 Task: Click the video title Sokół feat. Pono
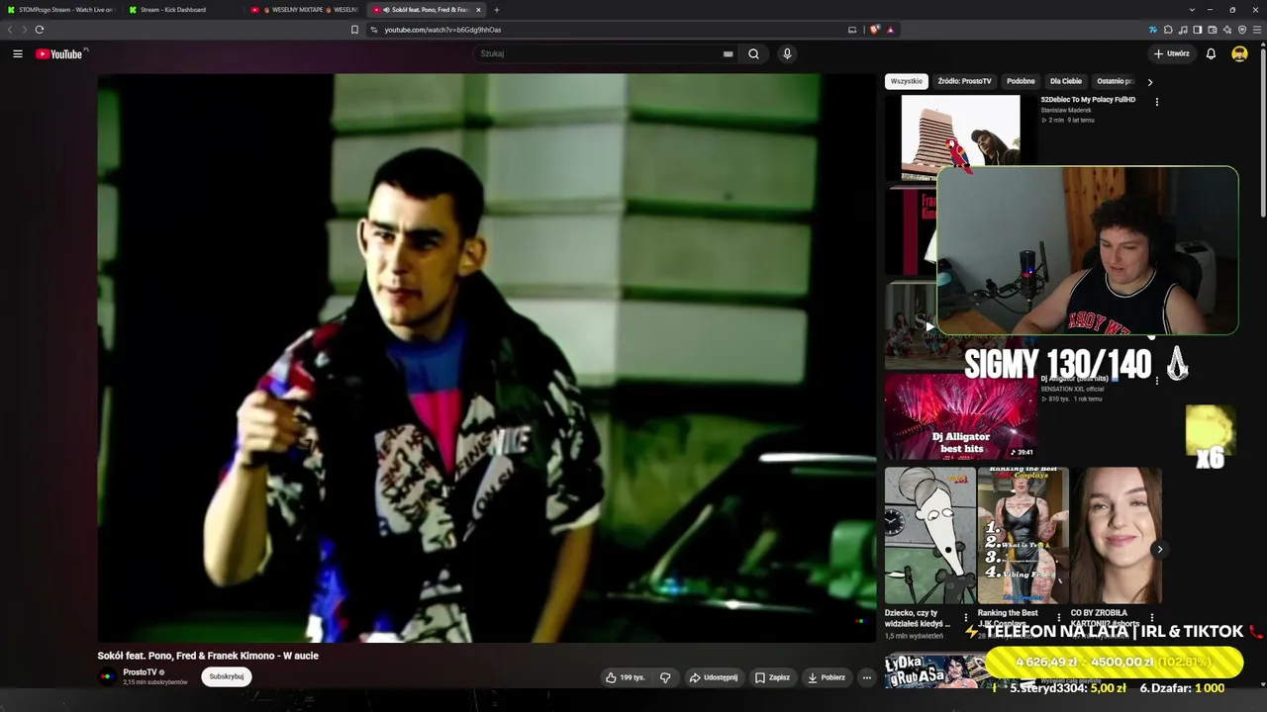(208, 656)
